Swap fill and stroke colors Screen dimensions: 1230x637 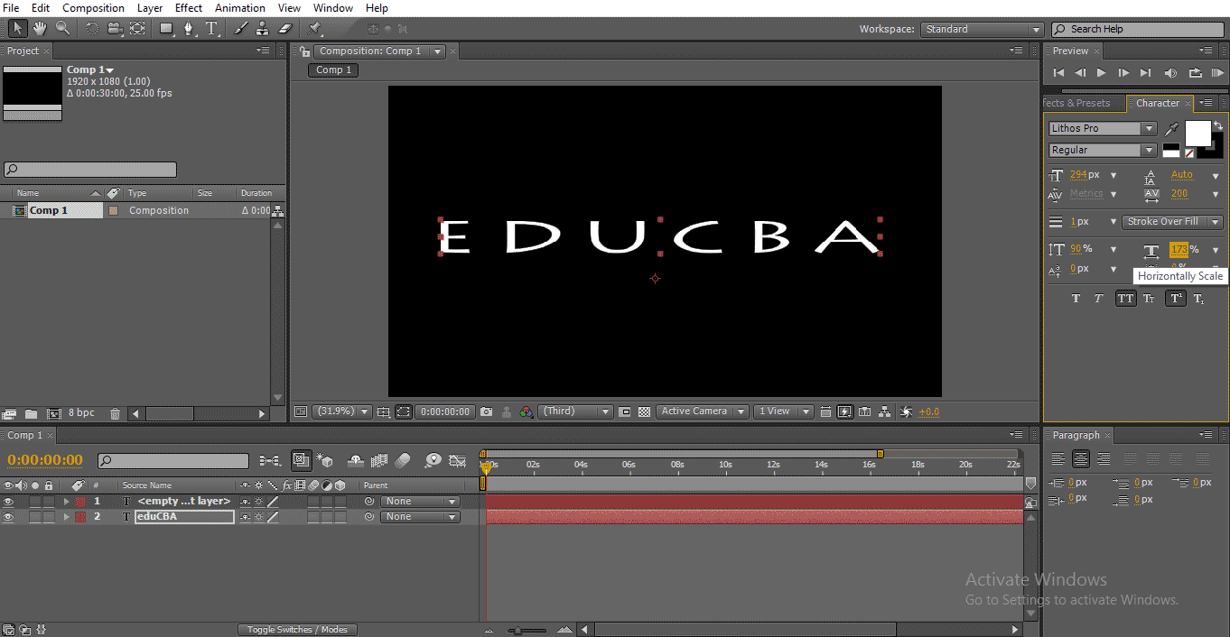pyautogui.click(x=1218, y=125)
